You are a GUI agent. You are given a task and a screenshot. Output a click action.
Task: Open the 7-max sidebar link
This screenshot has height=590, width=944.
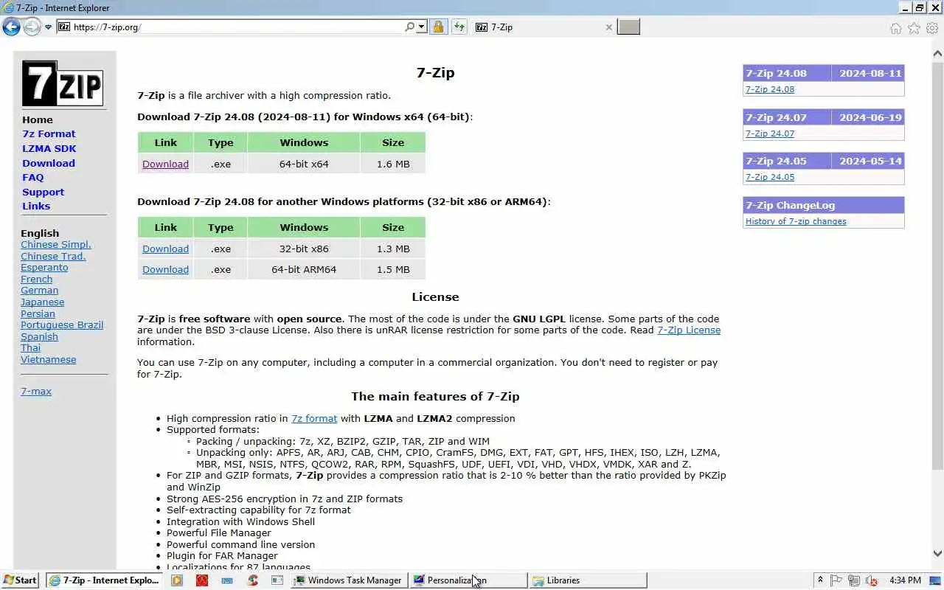coord(36,392)
